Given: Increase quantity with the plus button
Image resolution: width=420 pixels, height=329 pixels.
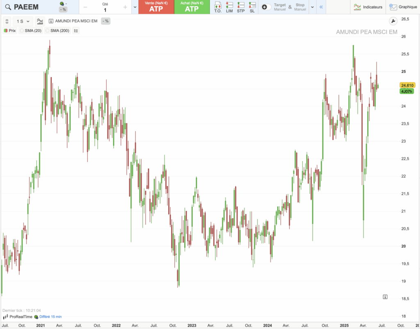Looking at the screenshot, I should pyautogui.click(x=125, y=7).
